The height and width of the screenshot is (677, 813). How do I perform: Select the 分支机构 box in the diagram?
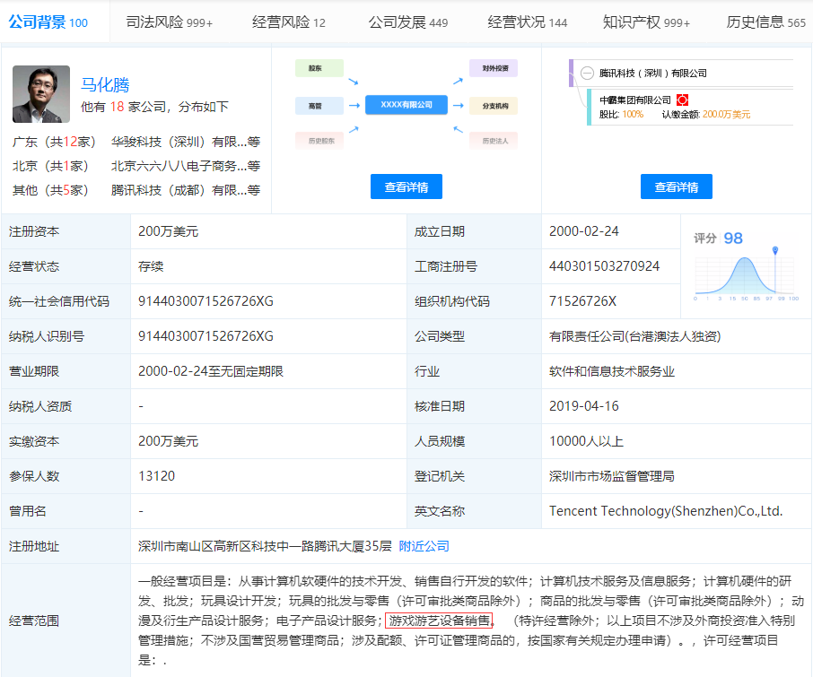[x=494, y=106]
